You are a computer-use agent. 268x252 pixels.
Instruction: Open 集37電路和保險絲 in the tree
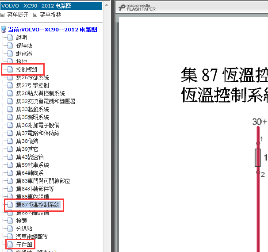38,133
